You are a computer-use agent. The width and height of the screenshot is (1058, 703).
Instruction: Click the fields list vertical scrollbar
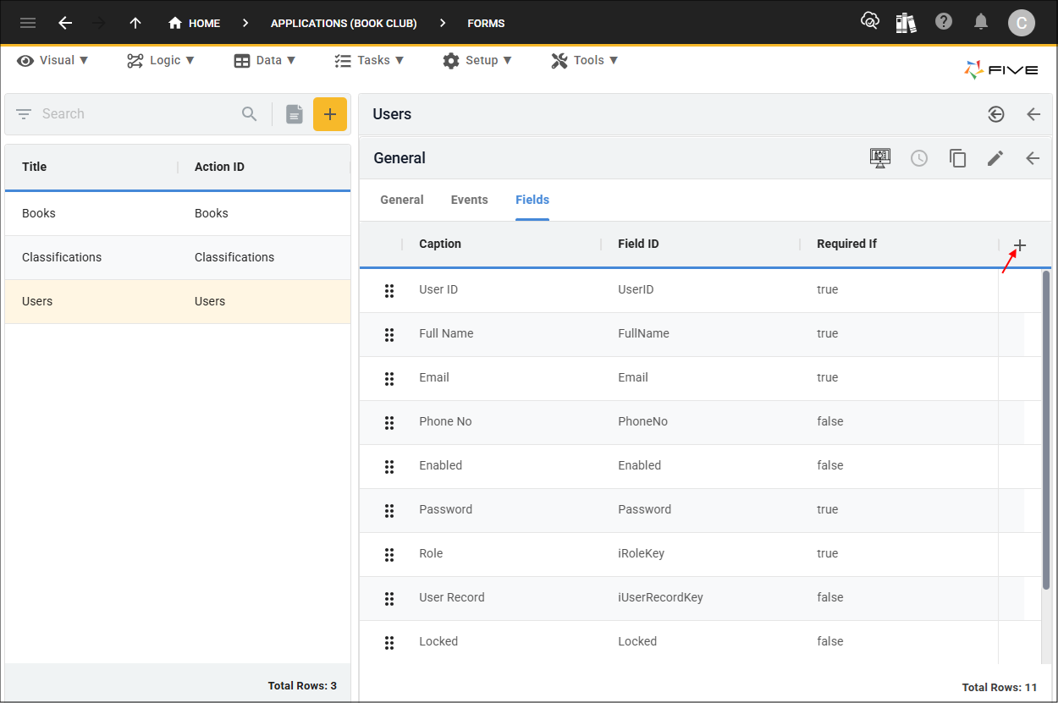point(1046,430)
